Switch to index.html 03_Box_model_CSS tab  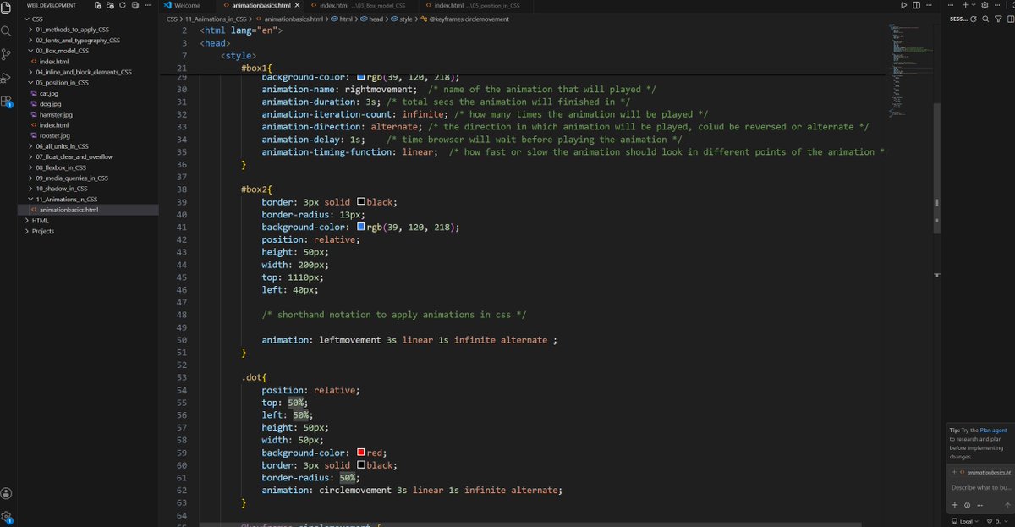pyautogui.click(x=362, y=5)
